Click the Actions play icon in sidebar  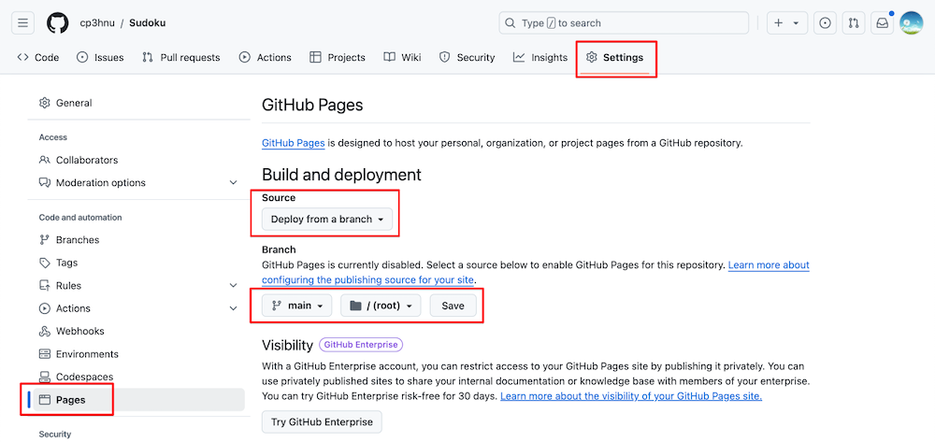pyautogui.click(x=45, y=308)
